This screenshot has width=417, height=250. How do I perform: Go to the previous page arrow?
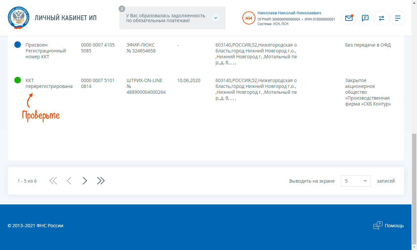pos(69,181)
